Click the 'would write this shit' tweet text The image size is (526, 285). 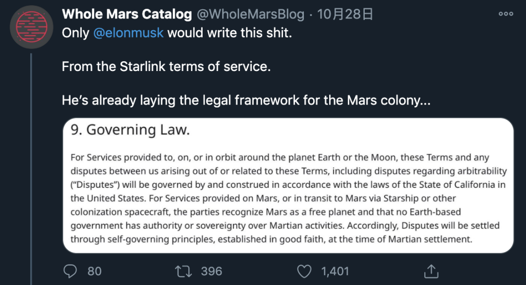229,33
